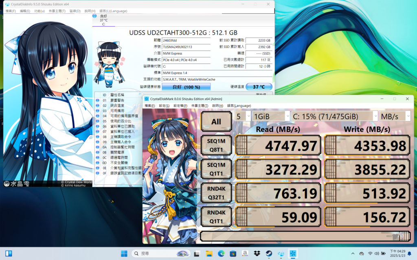Open 功能(u) menu in CrystalDiskInfo
The image size is (417, 260).
point(40,11)
